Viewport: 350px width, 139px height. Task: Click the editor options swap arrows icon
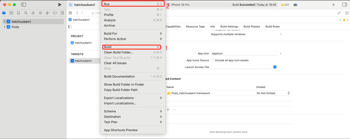pos(339,13)
